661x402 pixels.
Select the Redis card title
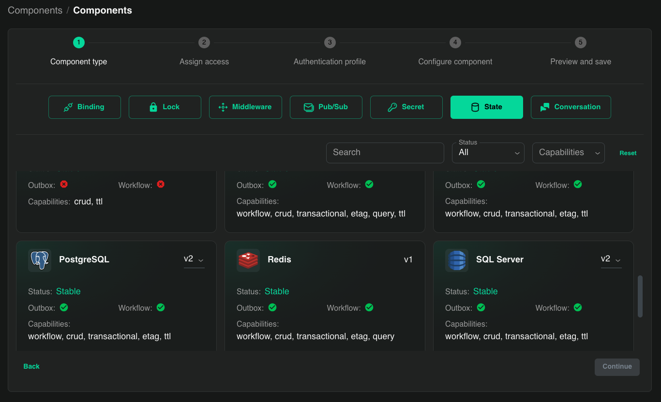click(279, 259)
